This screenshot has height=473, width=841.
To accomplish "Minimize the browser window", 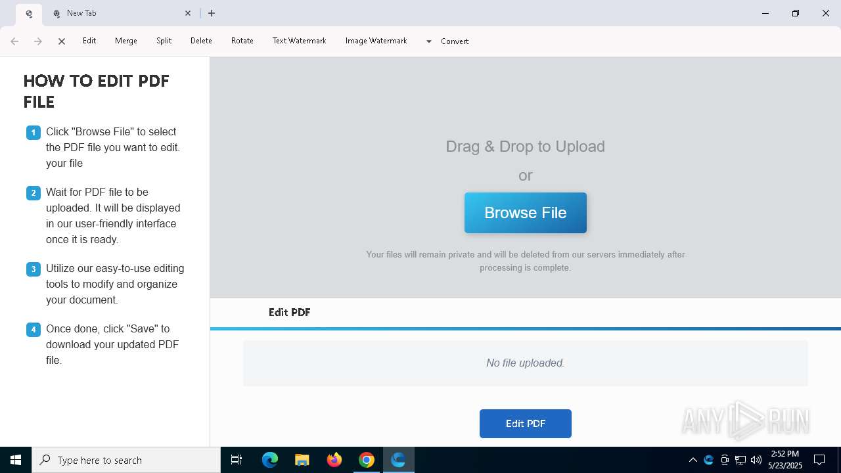I will point(765,13).
